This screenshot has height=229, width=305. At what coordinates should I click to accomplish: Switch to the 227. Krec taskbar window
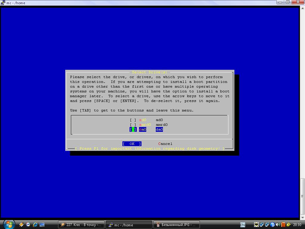(x=82, y=225)
